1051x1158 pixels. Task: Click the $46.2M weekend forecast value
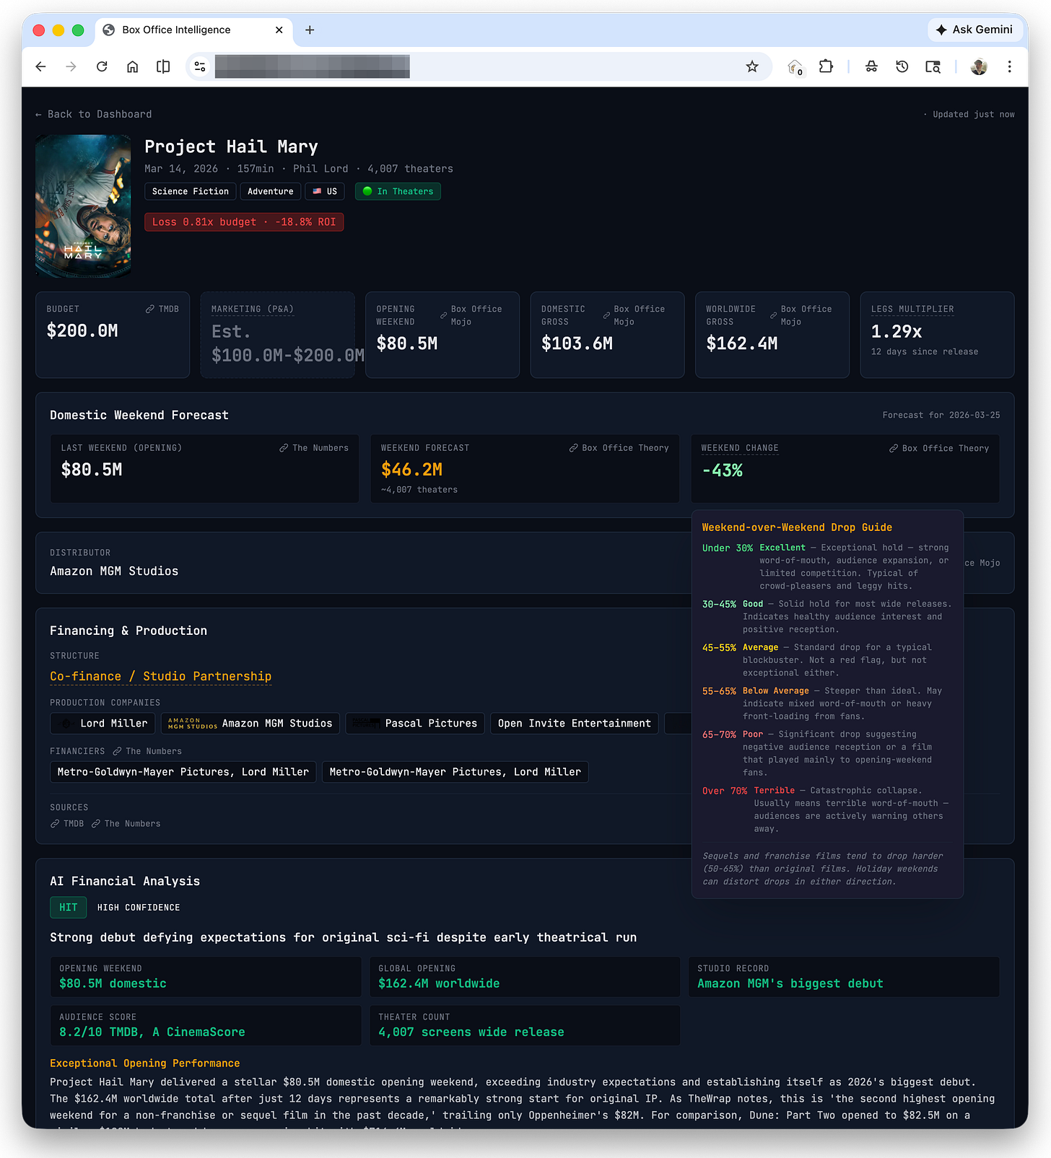[x=412, y=470]
